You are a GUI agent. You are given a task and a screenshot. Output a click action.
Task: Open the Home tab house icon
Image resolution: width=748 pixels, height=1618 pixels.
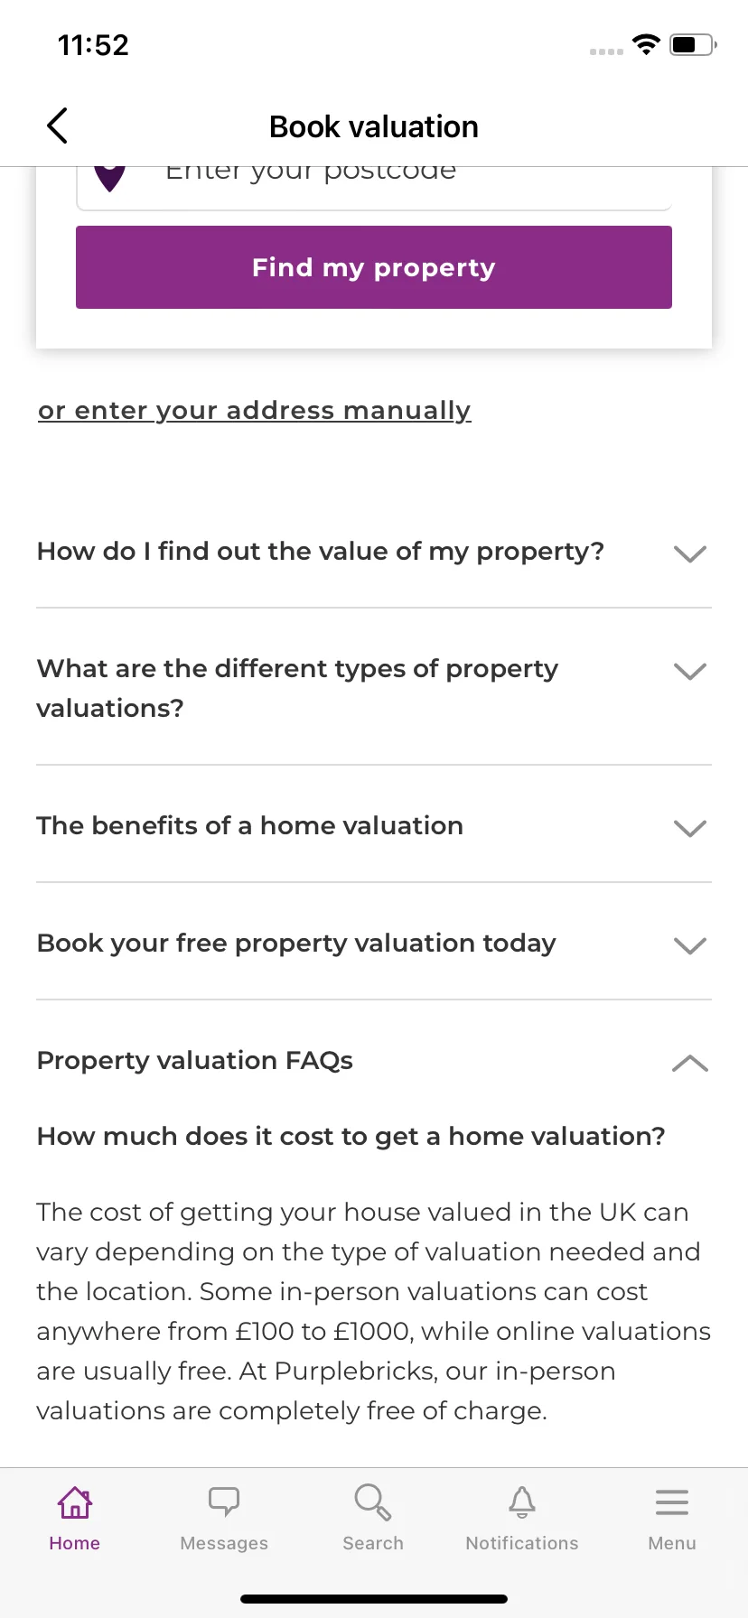click(x=75, y=1502)
